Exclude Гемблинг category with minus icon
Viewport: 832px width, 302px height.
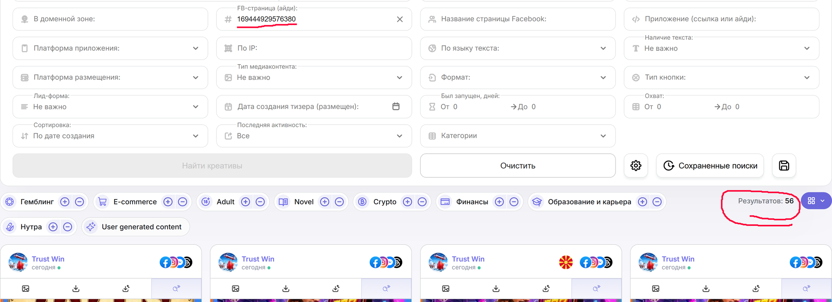80,202
